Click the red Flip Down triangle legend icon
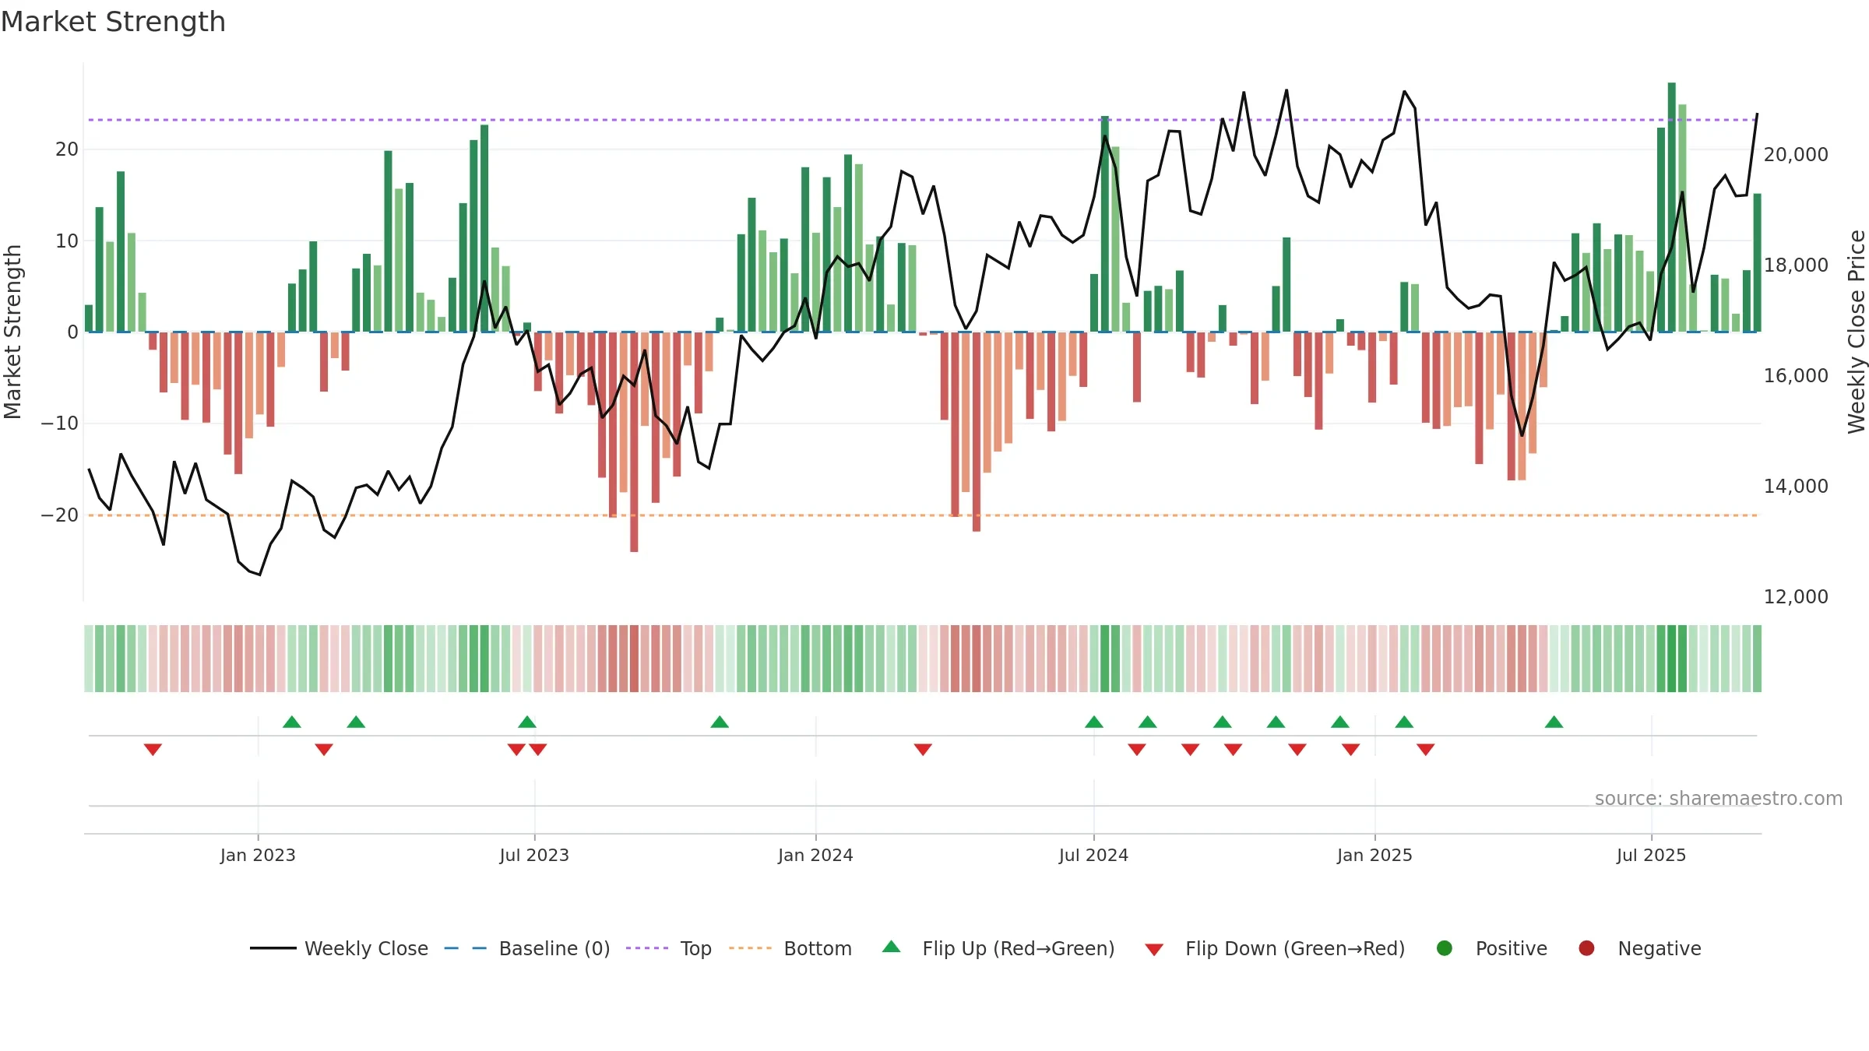The width and height of the screenshot is (1869, 1051). (1154, 950)
